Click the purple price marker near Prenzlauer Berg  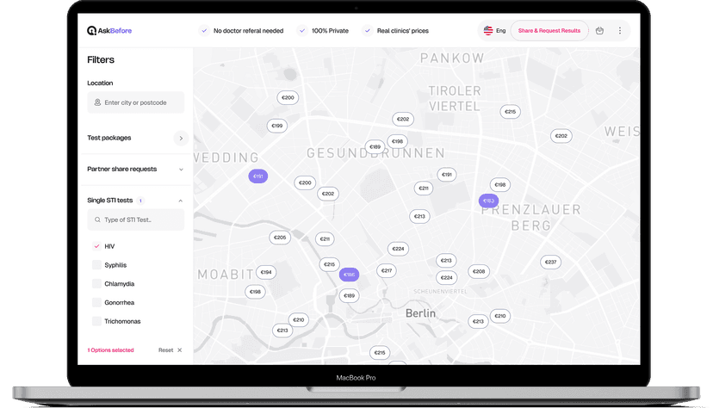point(488,201)
